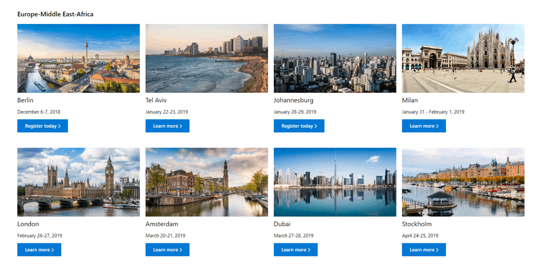Image resolution: width=537 pixels, height=269 pixels.
Task: Open the Milan cathedral photo
Action: point(463,58)
